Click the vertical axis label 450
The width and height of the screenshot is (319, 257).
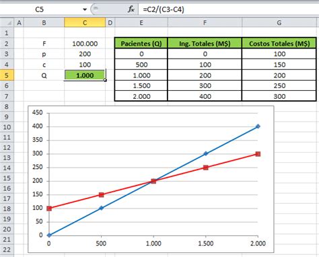point(38,112)
